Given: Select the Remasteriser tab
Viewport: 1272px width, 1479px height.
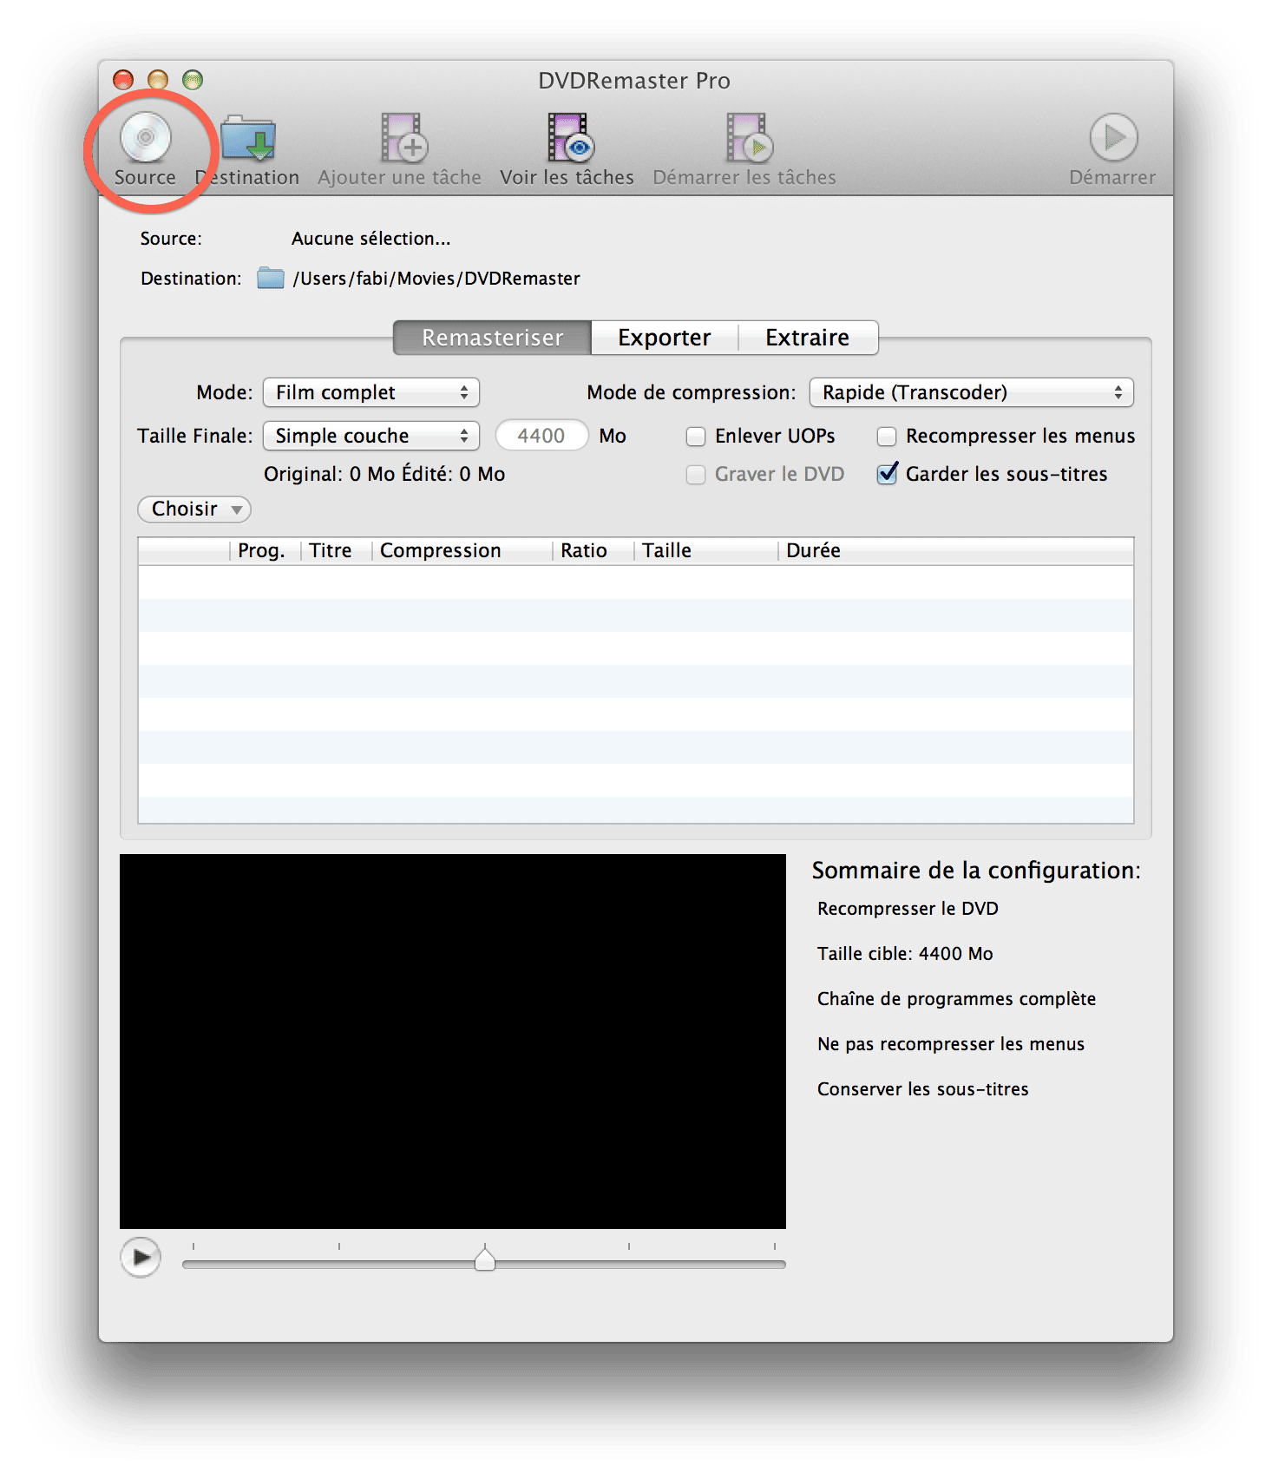Looking at the screenshot, I should click(x=492, y=338).
